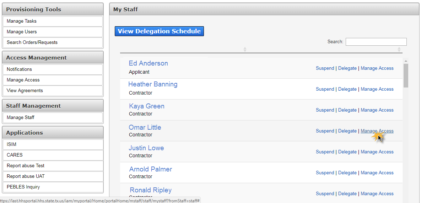This screenshot has width=421, height=203.
Task: Open Manage Tasks in Provisioning Tools
Action: 53,21
